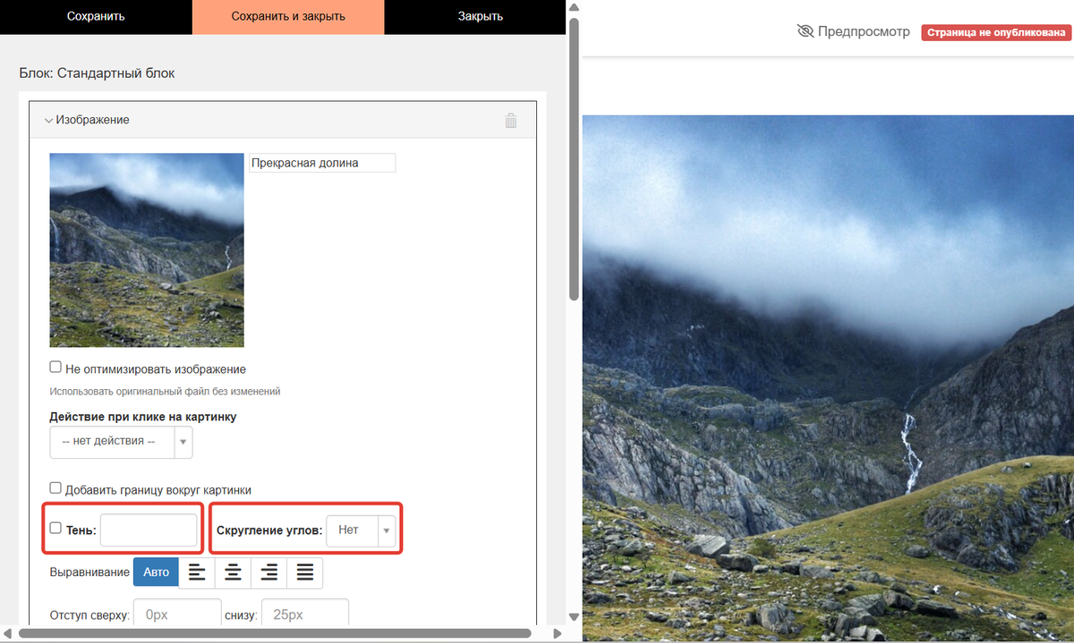
Task: Click the large preview image of valley
Action: [x=828, y=378]
